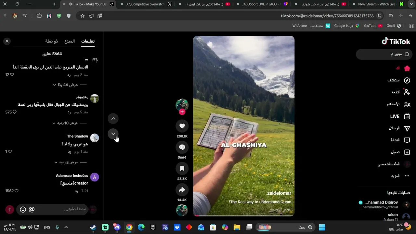Screen dimensions: 416x234
Task: Open the Gmail bookmark
Action: click(394, 26)
